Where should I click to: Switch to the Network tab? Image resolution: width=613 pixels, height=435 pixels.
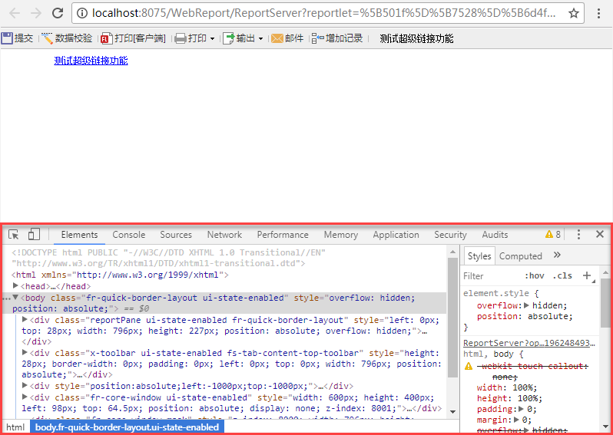[224, 235]
